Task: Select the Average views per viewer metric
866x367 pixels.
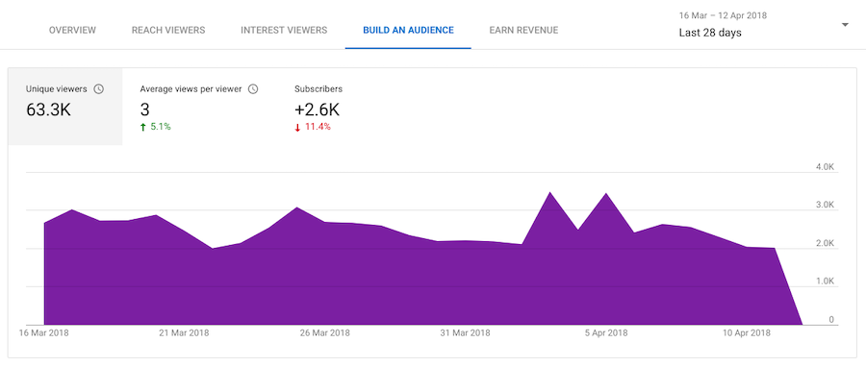Action: coord(199,107)
